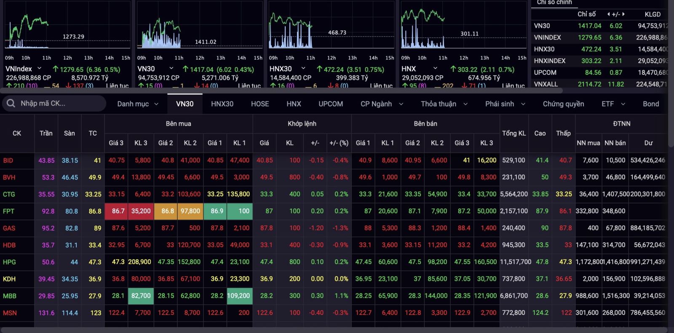Click the FPT stock ticker

8,211
